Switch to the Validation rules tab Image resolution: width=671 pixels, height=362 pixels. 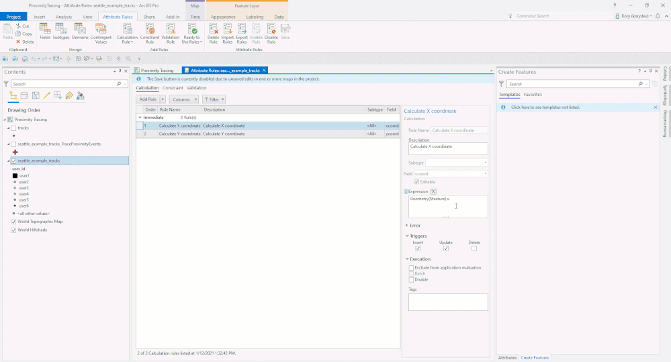[x=196, y=88]
